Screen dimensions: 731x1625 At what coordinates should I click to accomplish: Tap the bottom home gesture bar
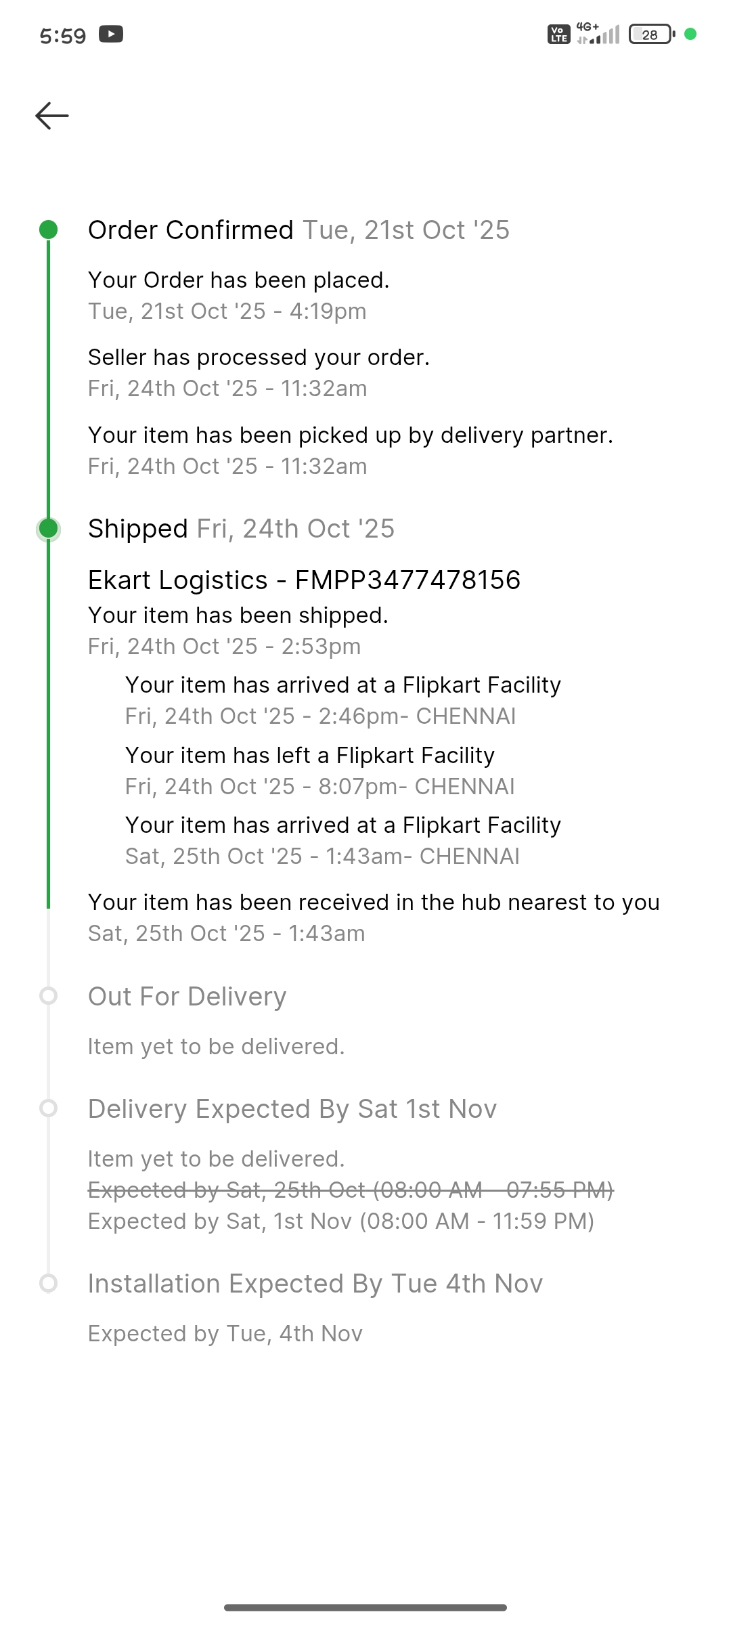[x=365, y=1607]
